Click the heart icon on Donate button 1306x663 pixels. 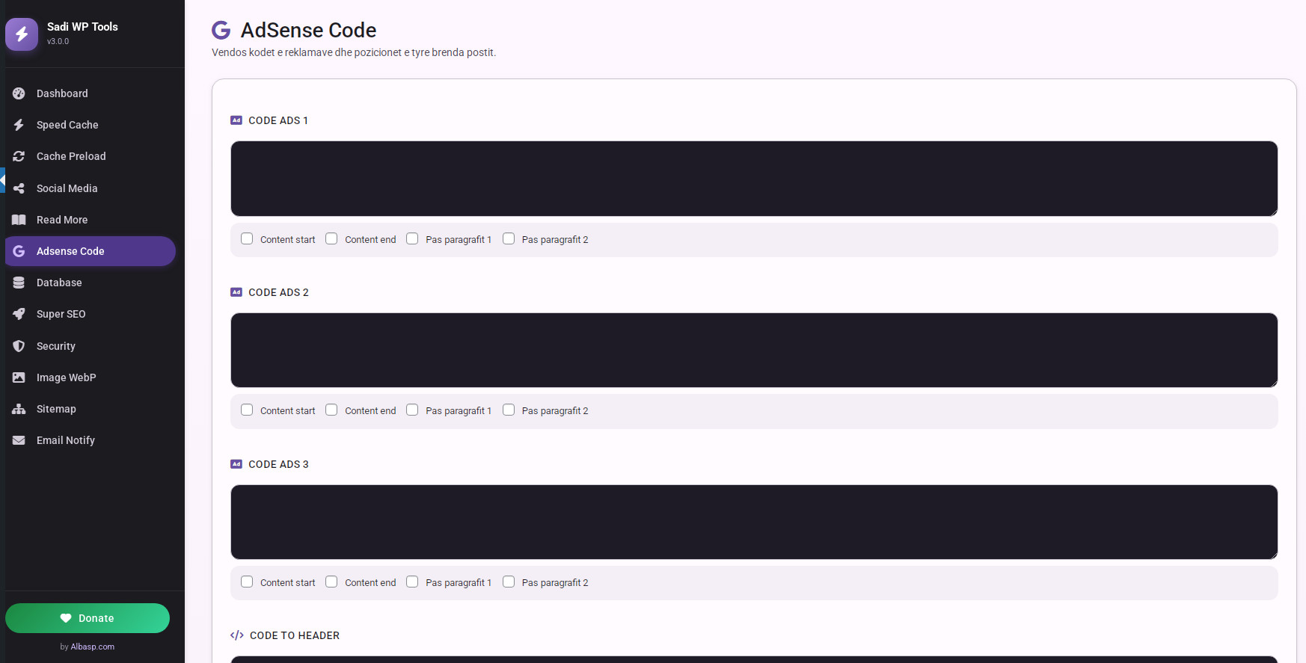click(x=66, y=618)
